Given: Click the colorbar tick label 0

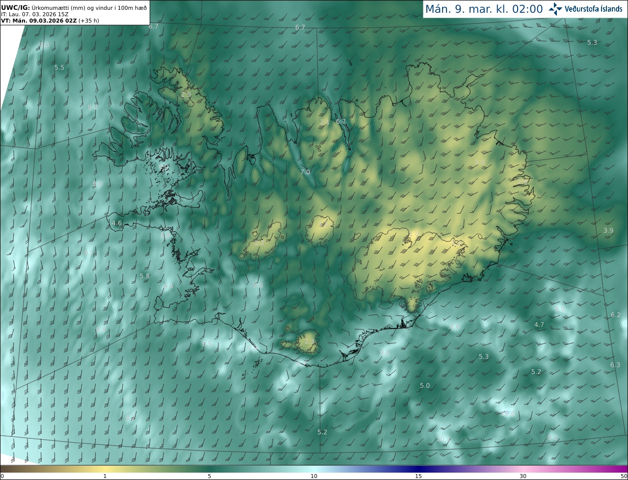Looking at the screenshot, I should click(x=2, y=476).
